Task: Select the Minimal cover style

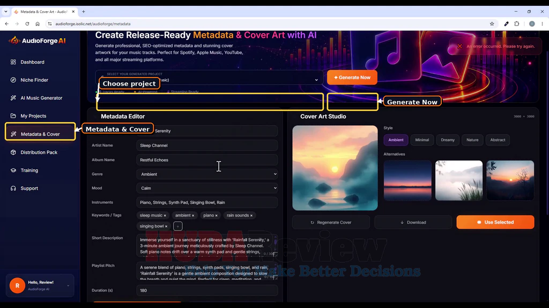Action: 422,140
